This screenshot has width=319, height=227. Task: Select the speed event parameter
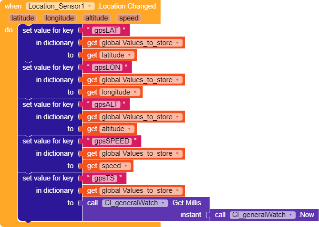click(x=129, y=18)
